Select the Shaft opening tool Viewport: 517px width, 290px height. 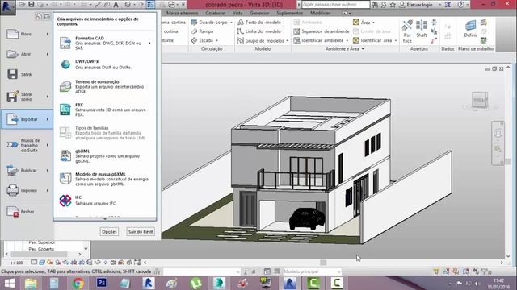click(x=422, y=29)
